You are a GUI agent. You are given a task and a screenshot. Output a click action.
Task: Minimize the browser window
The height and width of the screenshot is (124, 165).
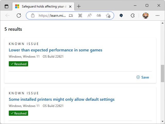(x=135, y=5)
